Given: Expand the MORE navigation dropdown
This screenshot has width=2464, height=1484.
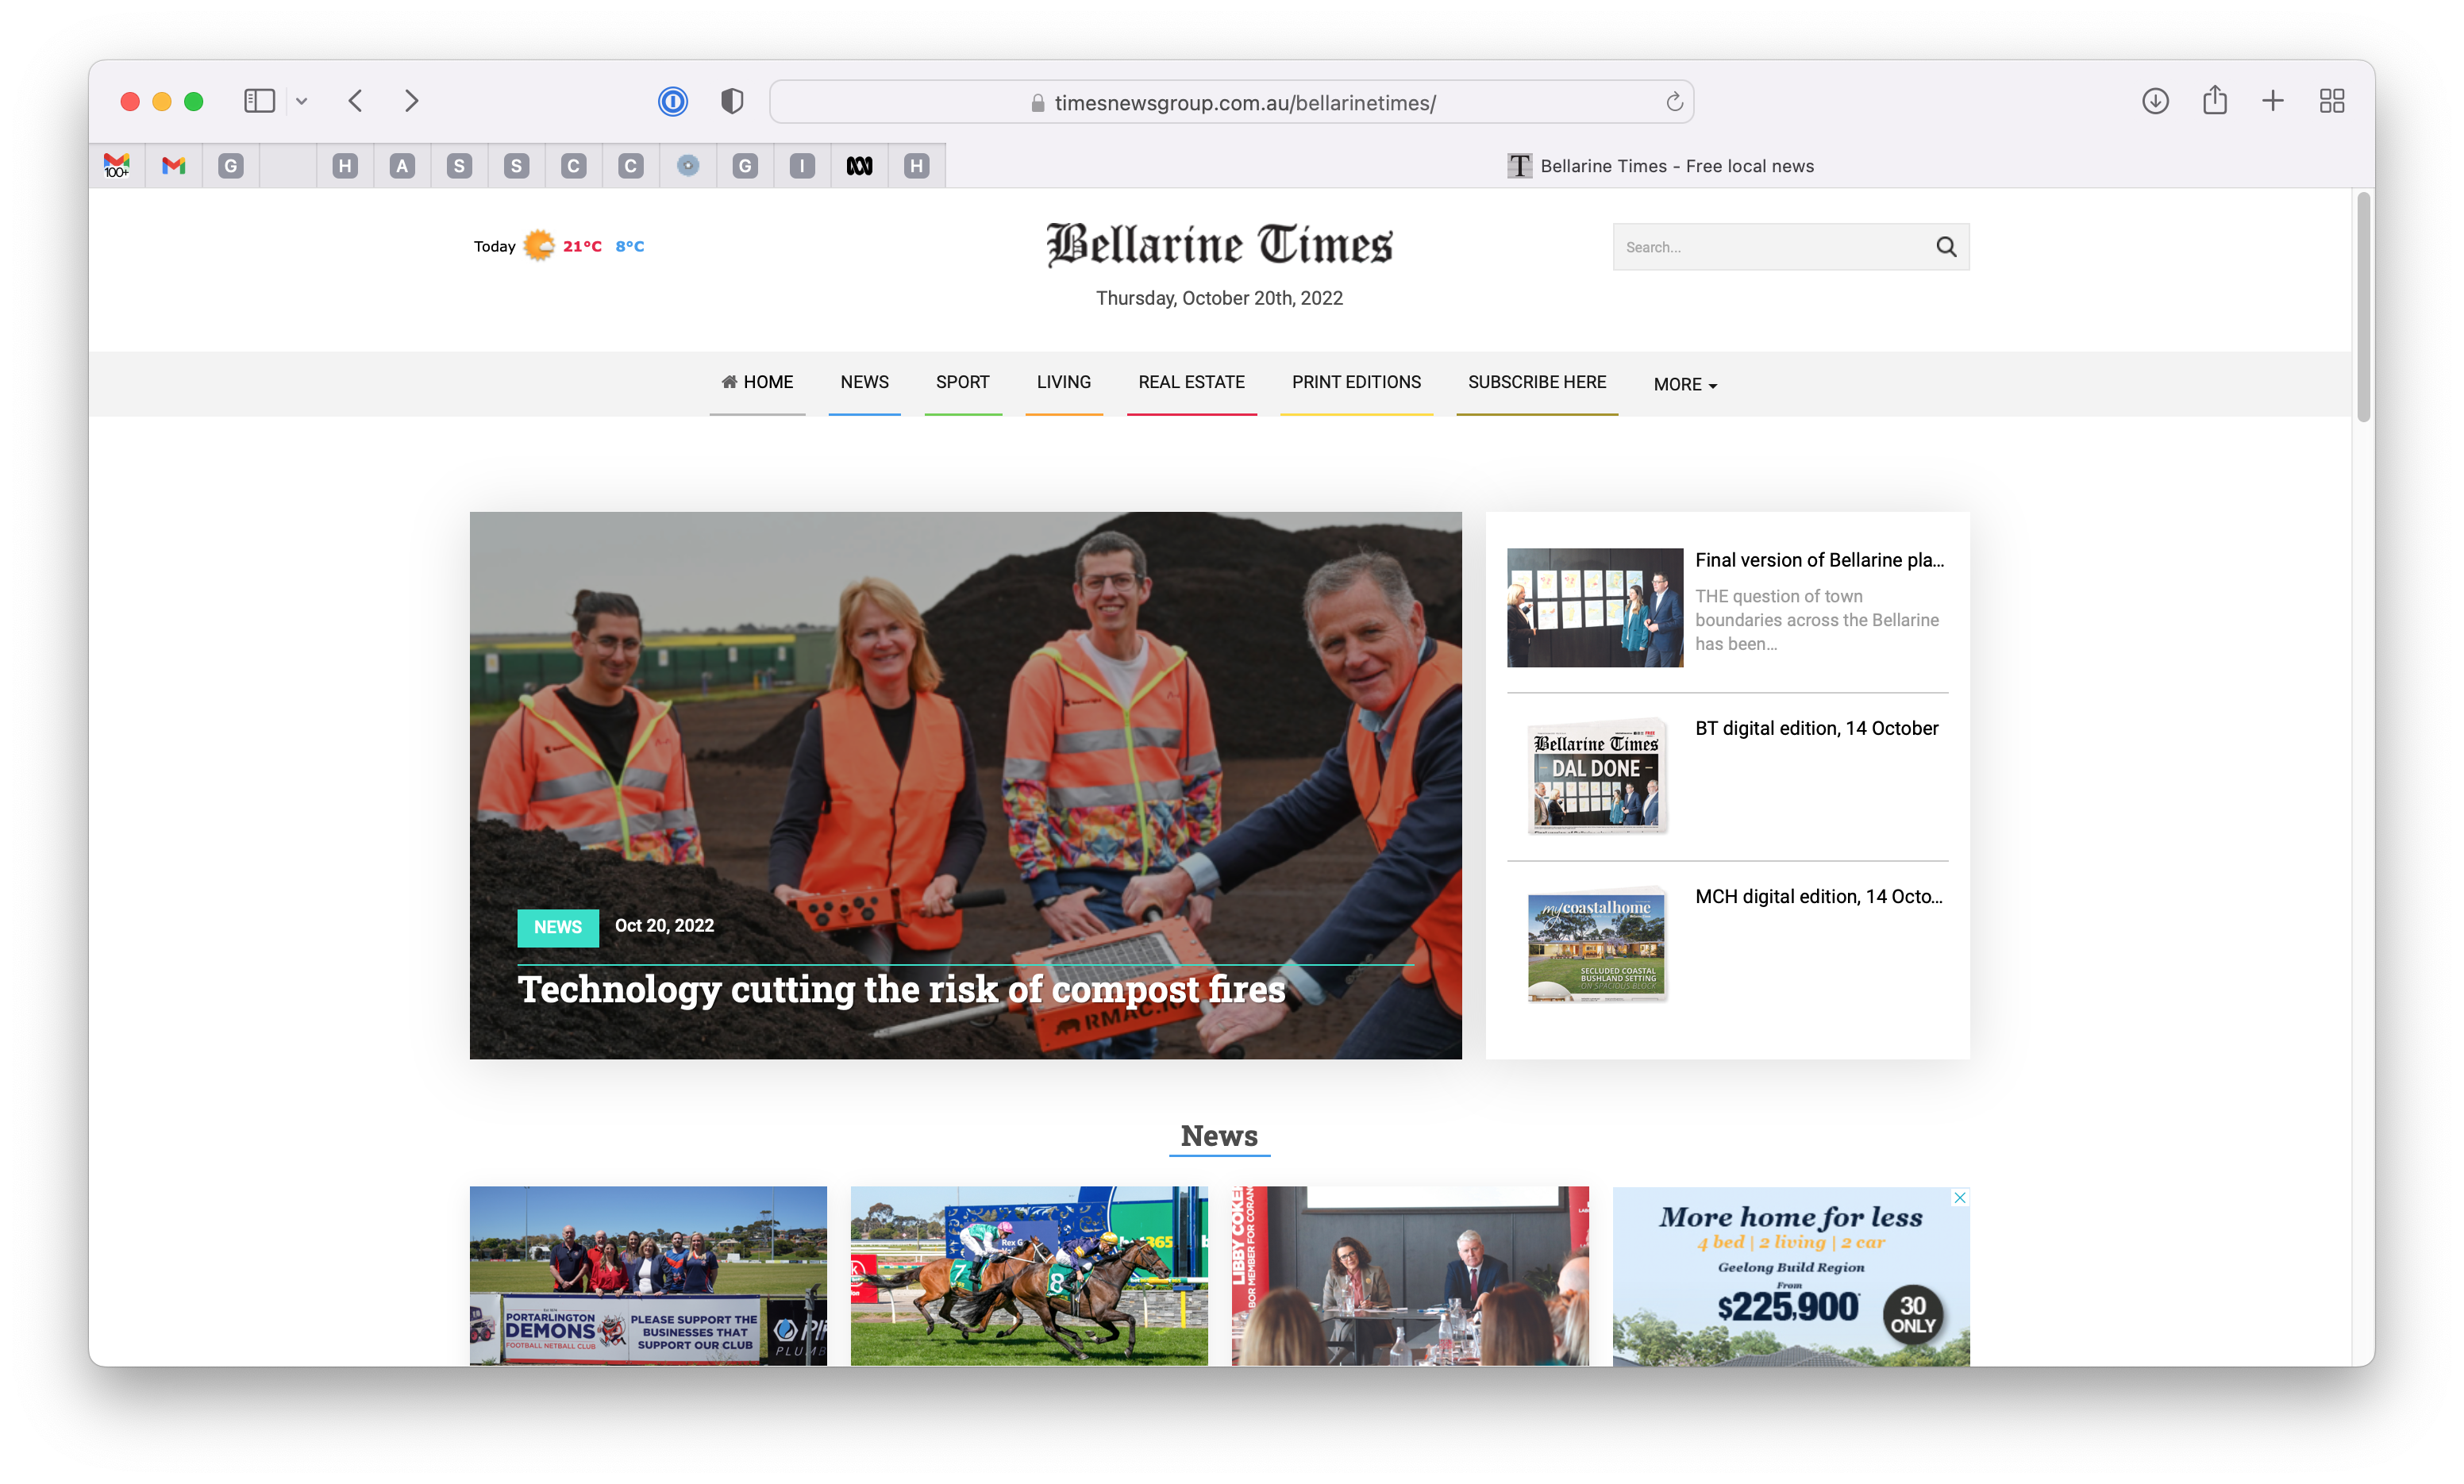Looking at the screenshot, I should click(1685, 385).
